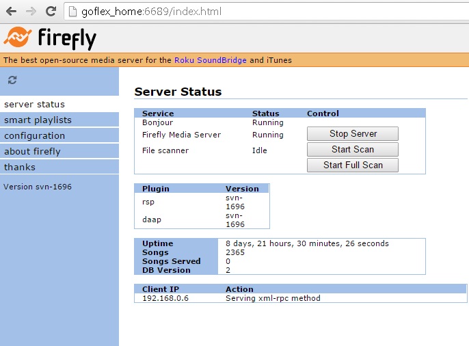
Task: Open the thanks page
Action: coord(59,167)
